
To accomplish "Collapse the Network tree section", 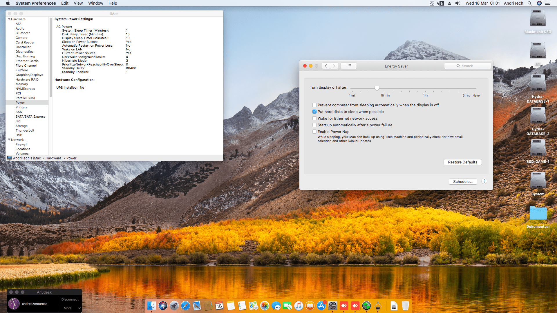I will (9, 140).
